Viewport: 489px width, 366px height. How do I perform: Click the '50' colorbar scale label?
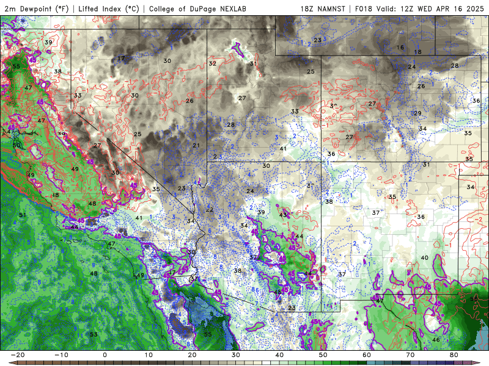tap(323, 355)
